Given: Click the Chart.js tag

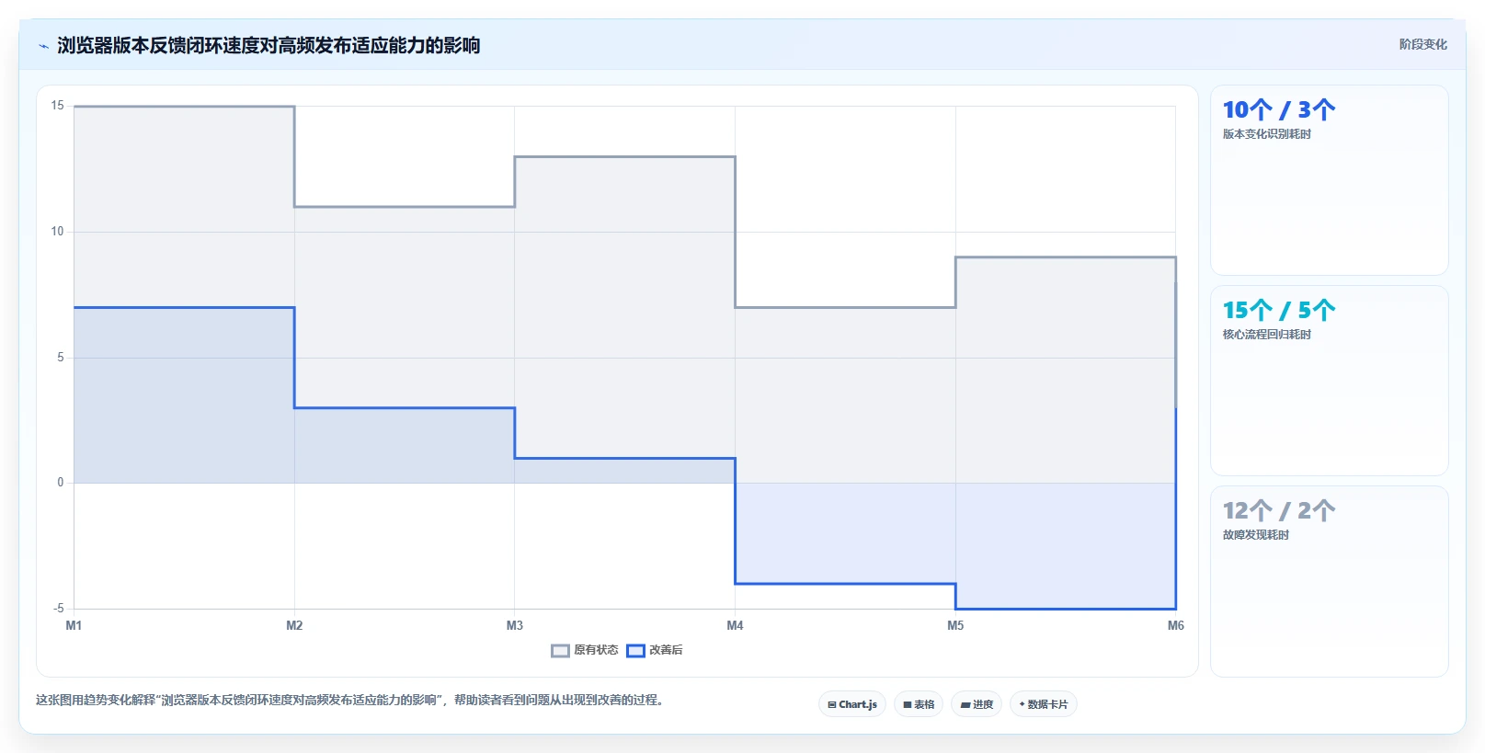Looking at the screenshot, I should pos(852,704).
